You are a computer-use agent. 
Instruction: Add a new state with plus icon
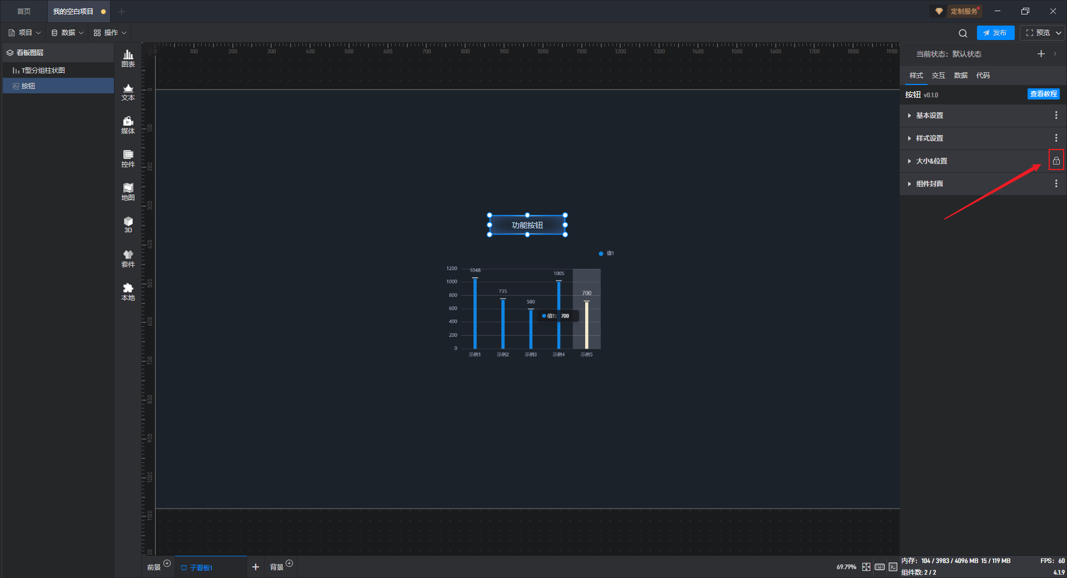click(x=1041, y=54)
